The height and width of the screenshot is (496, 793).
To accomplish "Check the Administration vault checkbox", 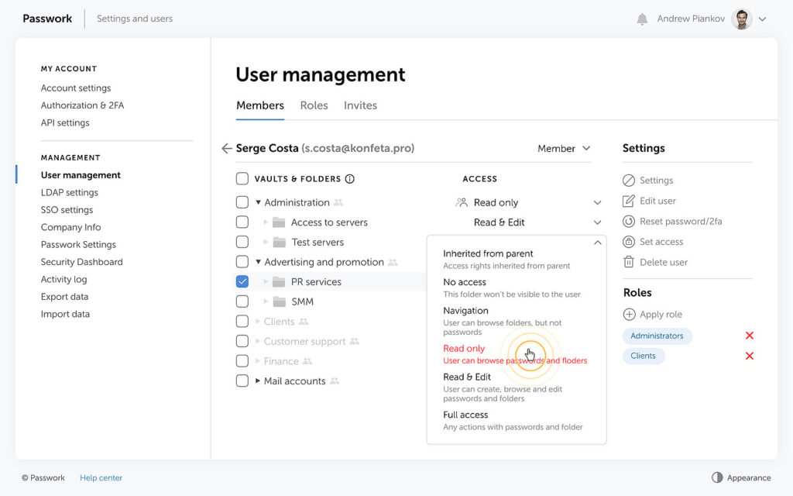I will pos(242,202).
